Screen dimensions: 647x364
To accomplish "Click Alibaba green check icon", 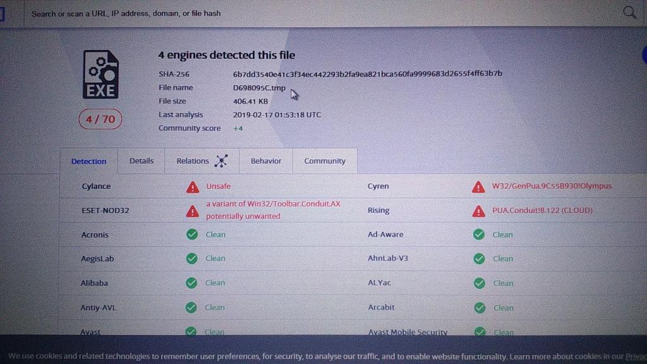I will (191, 283).
